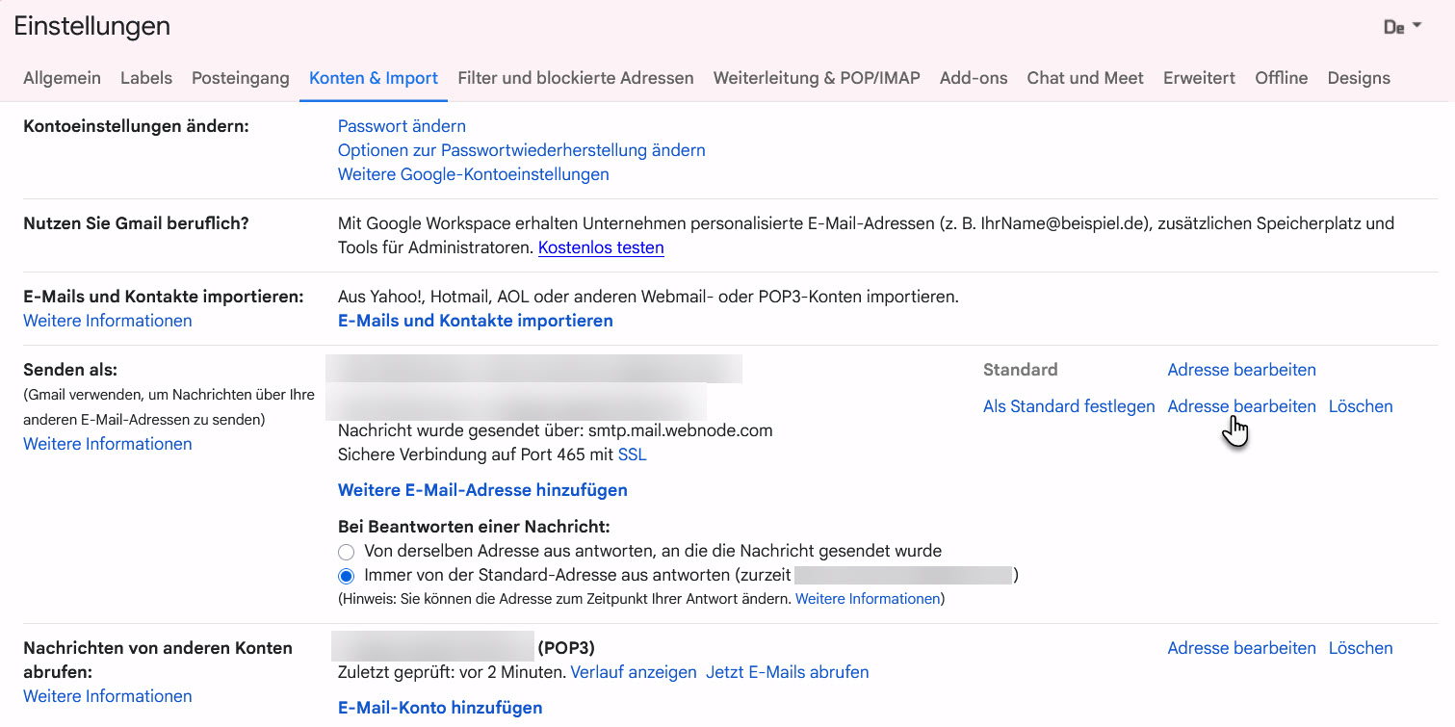
Task: Switch to the Allgemein tab
Action: point(62,78)
